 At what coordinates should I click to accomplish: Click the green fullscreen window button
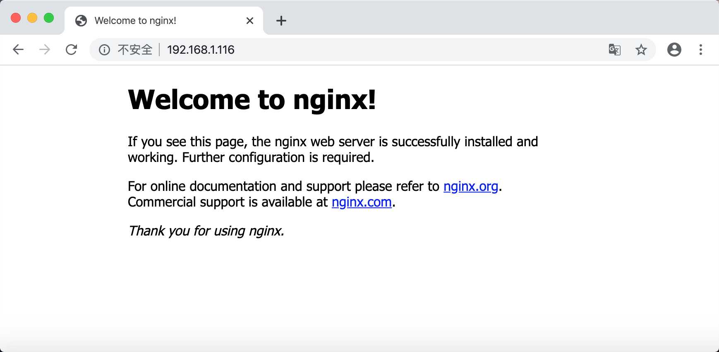pyautogui.click(x=49, y=18)
